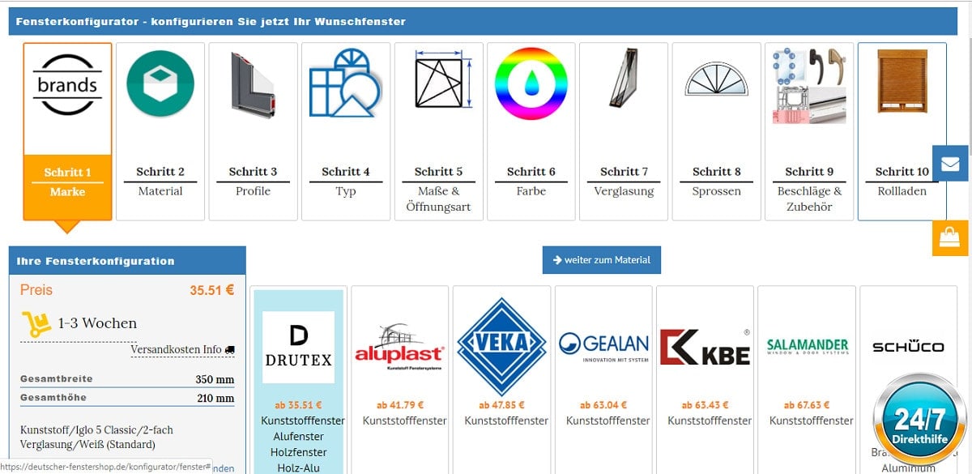Open the orange shopping bag cart

(x=950, y=237)
